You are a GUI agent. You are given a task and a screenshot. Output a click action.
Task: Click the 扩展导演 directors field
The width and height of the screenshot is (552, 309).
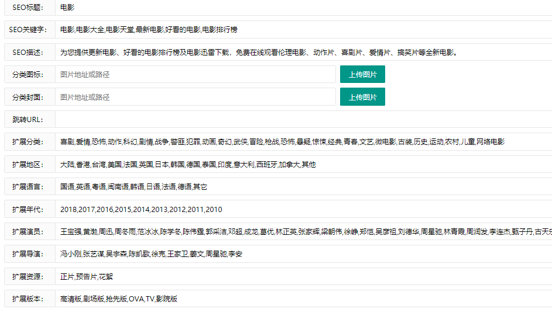click(x=303, y=254)
